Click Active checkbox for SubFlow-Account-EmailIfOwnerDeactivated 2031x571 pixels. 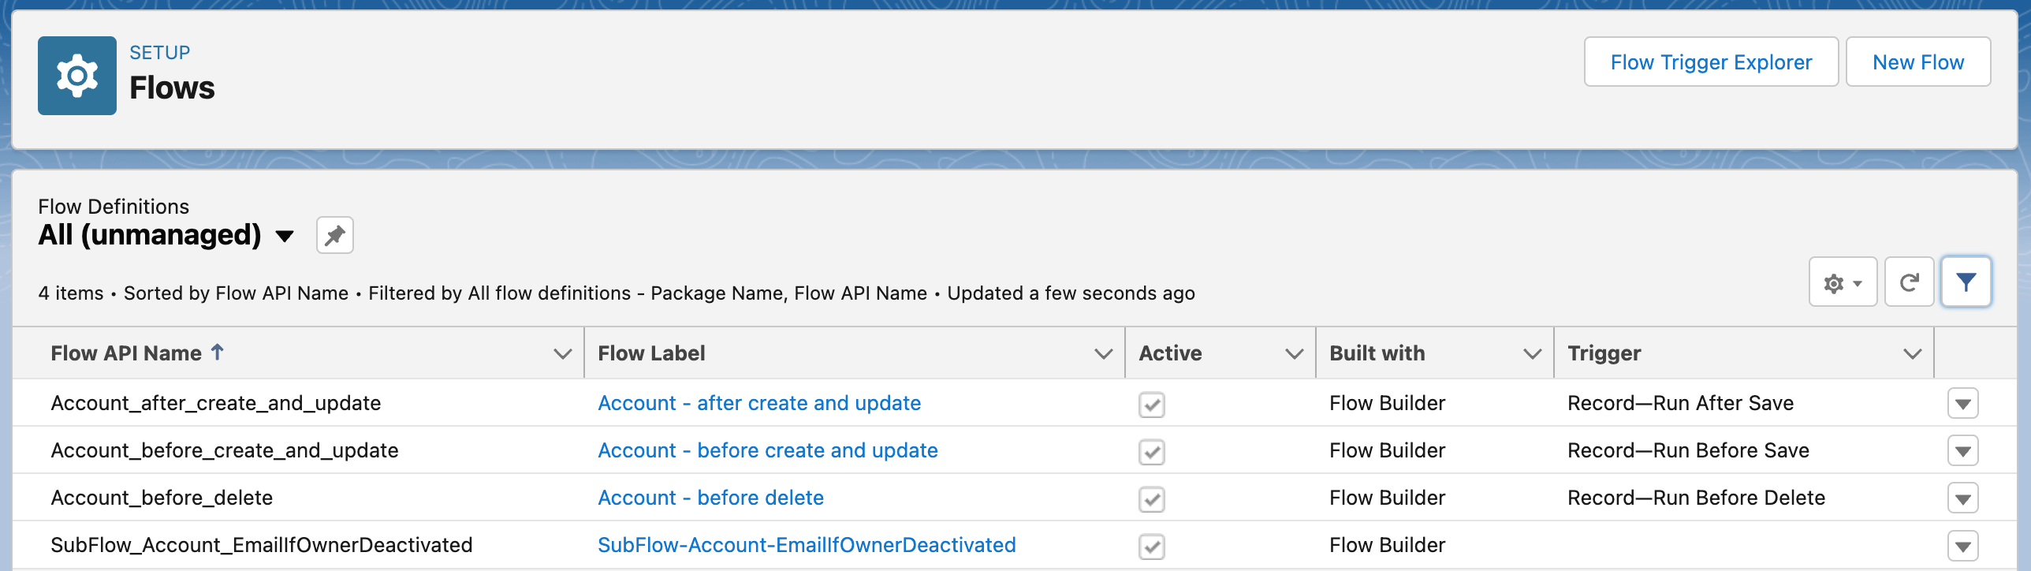[x=1152, y=547]
